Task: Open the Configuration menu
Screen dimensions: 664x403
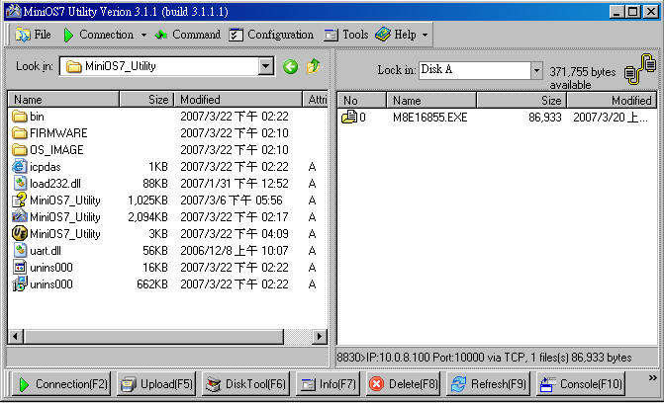Action: (271, 35)
